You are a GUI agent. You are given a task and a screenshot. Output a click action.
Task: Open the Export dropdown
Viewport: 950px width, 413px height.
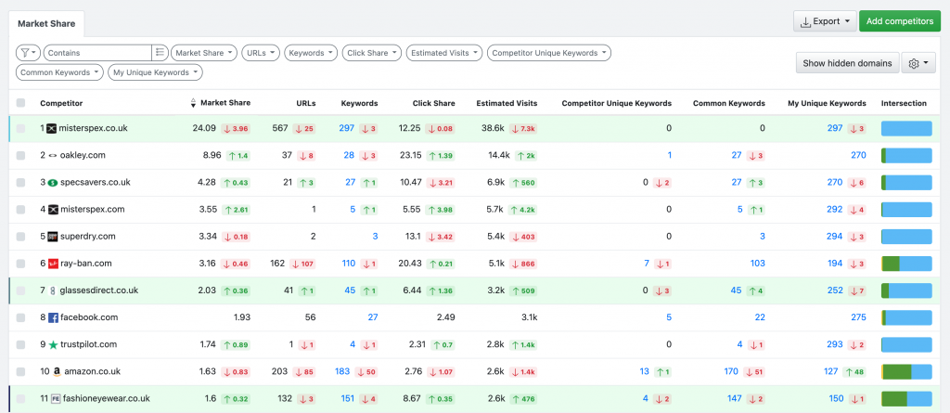coord(825,21)
